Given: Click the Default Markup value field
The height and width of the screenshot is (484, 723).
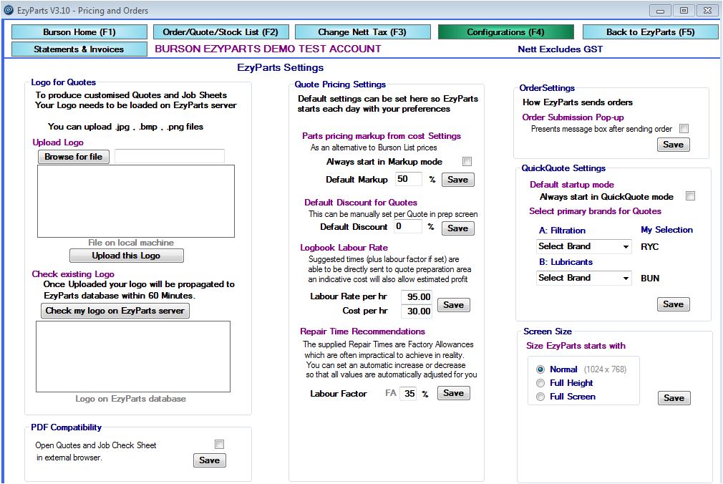Looking at the screenshot, I should (x=409, y=179).
